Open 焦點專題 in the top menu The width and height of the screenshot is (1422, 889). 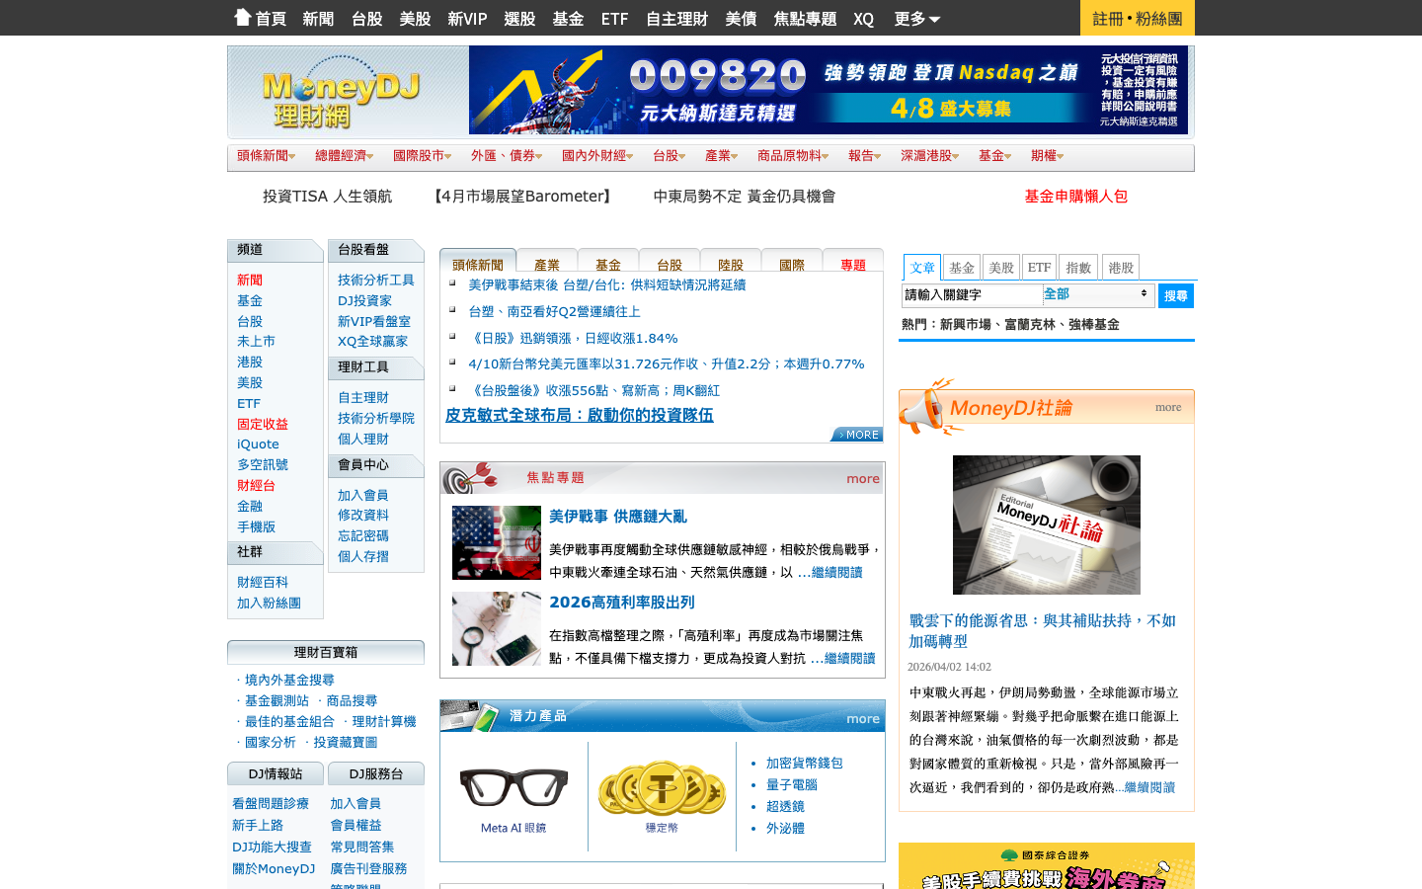coord(805,19)
